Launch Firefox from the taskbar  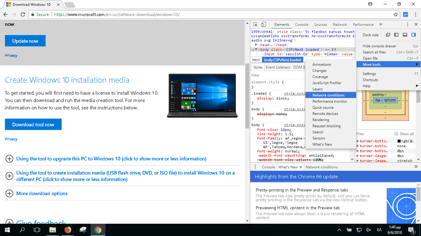(68, 230)
